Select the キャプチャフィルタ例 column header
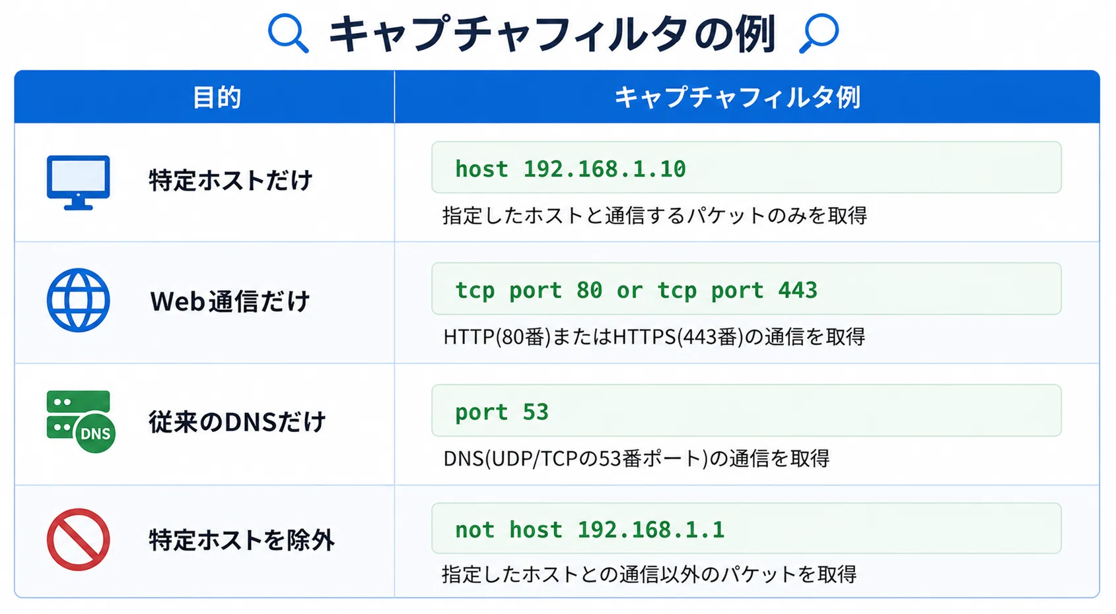This screenshot has height=614, width=1116. tap(747, 97)
